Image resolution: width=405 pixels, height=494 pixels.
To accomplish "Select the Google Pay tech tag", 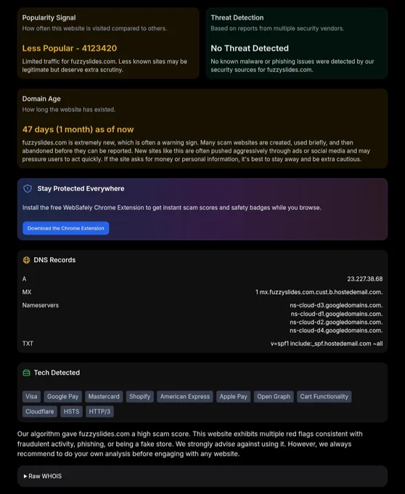I will (63, 397).
